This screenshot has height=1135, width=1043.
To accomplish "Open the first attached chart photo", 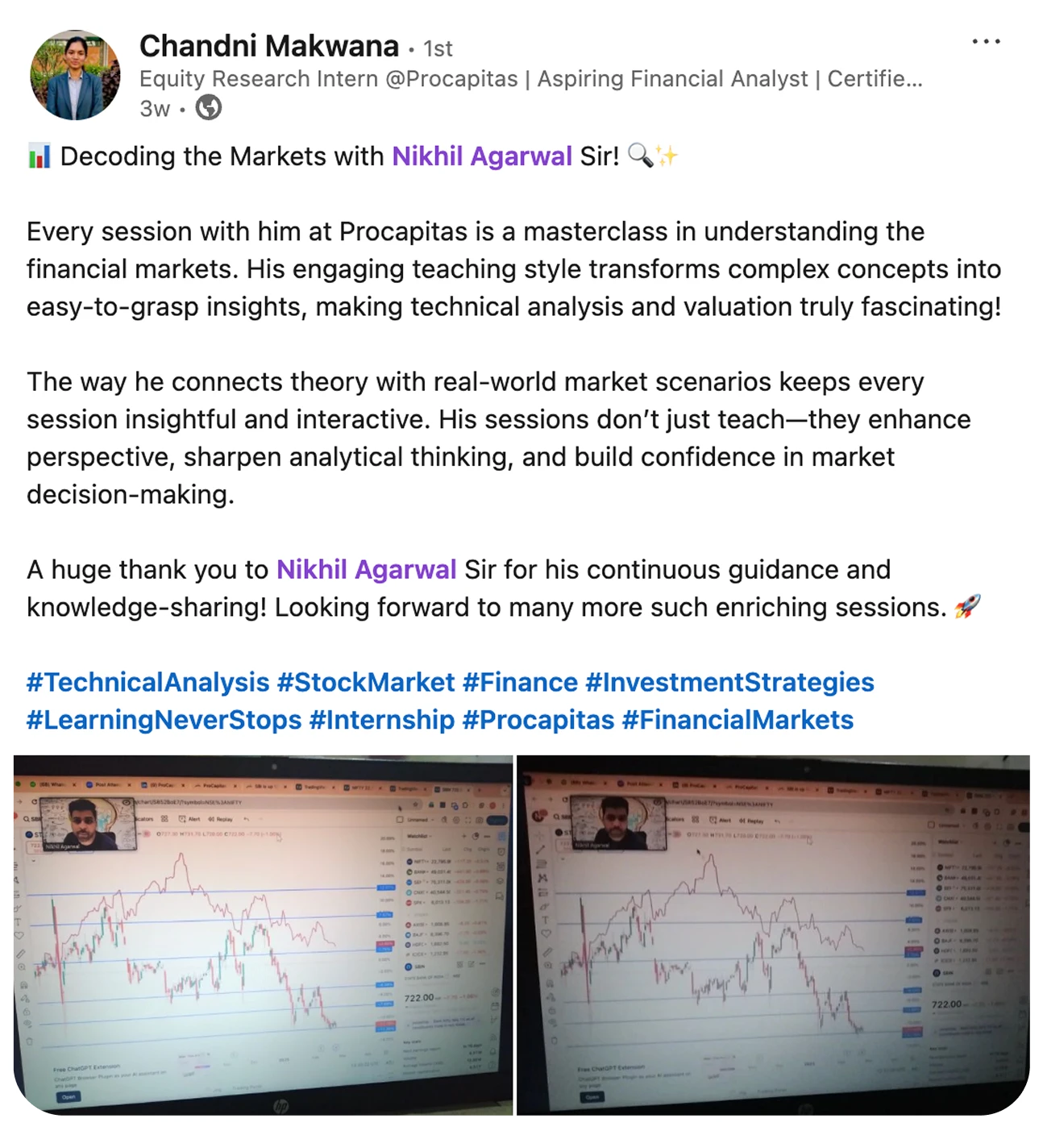I will click(x=263, y=935).
